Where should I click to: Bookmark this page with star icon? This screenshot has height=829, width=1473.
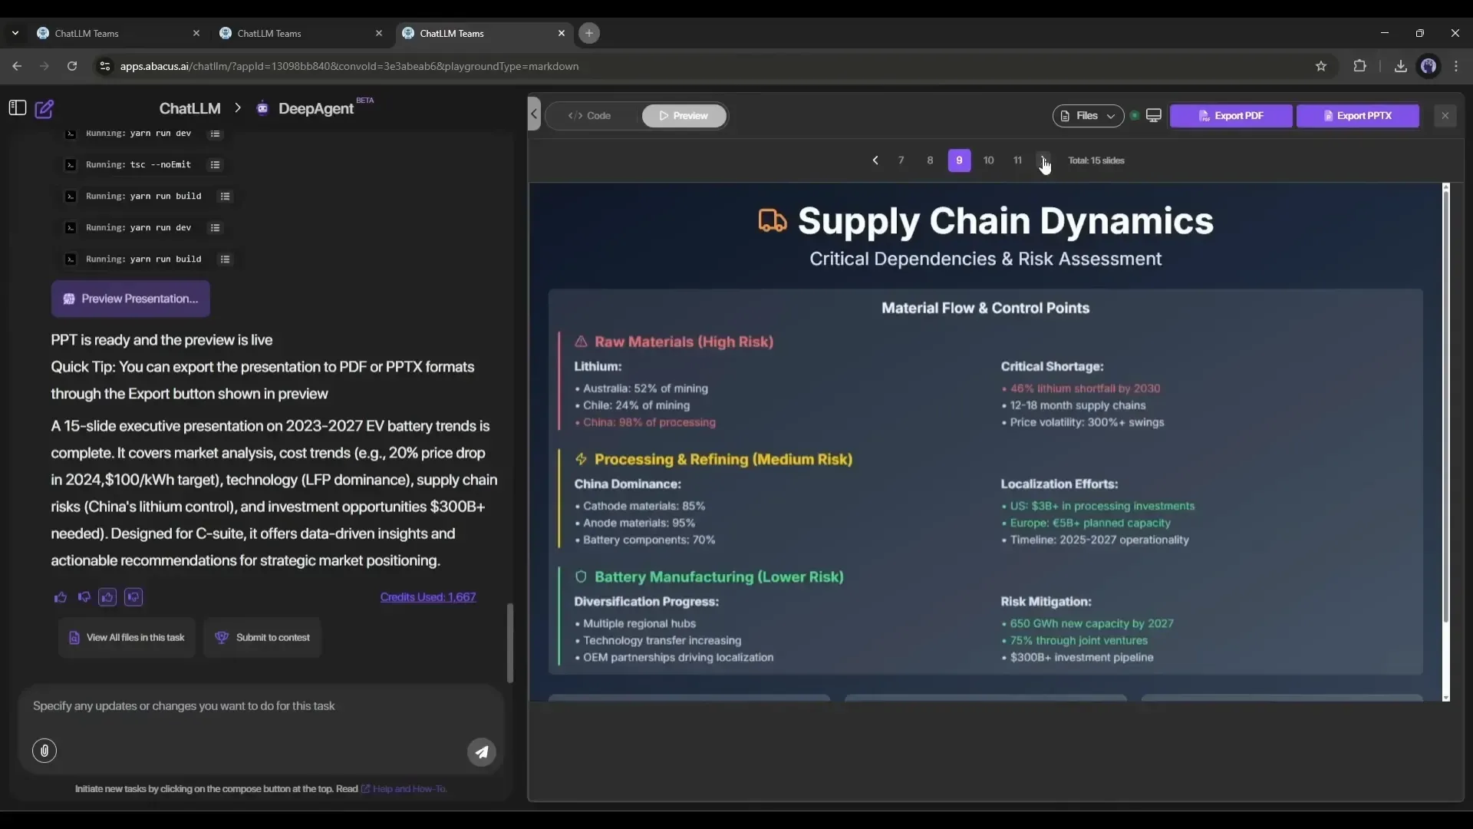coord(1321,66)
